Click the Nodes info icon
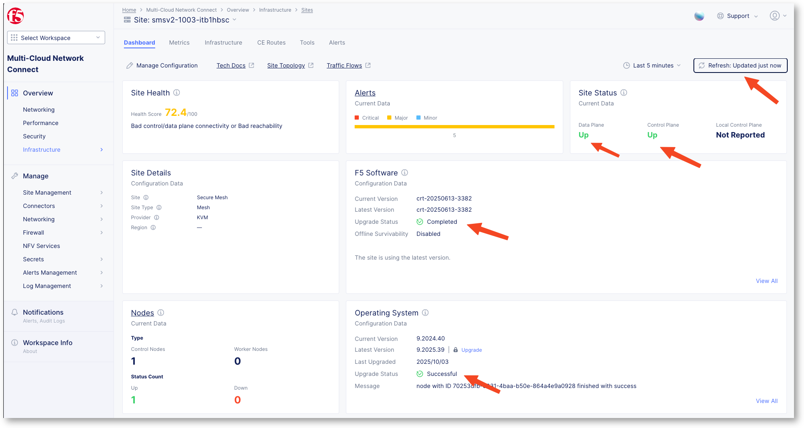The width and height of the screenshot is (804, 428). pyautogui.click(x=161, y=313)
